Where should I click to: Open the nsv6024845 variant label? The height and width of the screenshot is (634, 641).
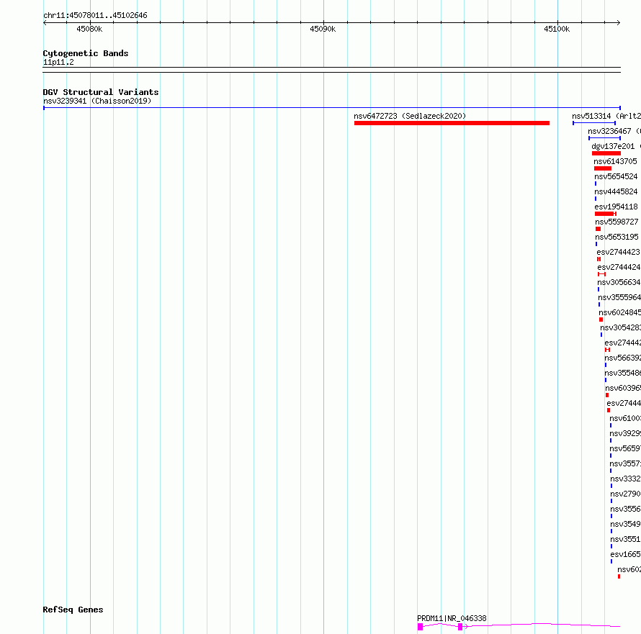(619, 312)
